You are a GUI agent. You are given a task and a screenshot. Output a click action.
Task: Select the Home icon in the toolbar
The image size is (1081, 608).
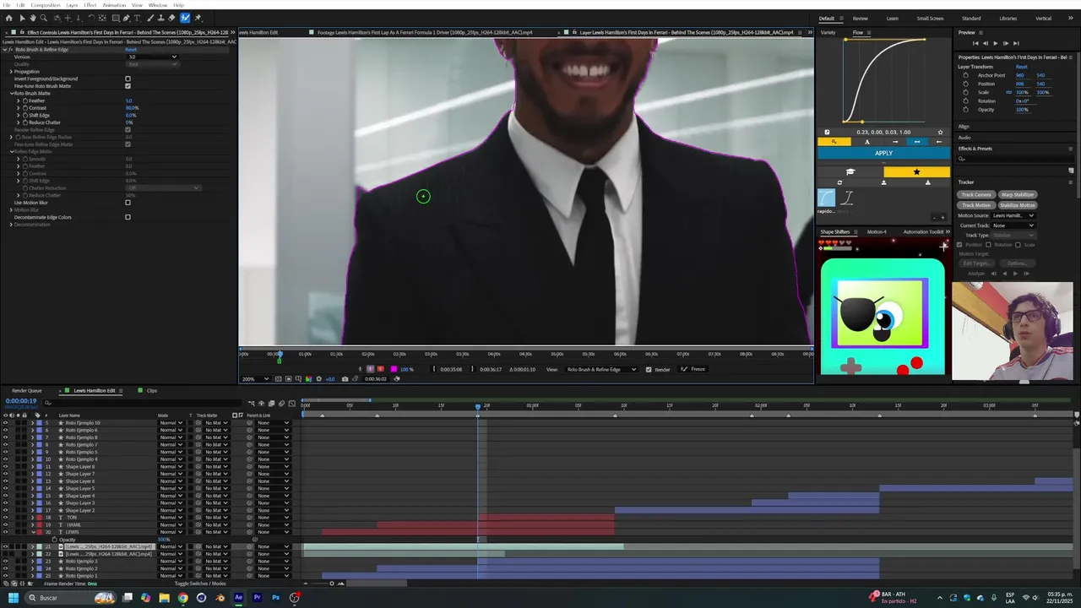(9, 18)
